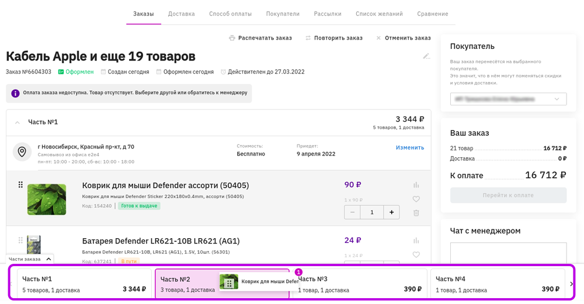584x304 pixels.
Task: Open the Список желаний tab
Action: [379, 14]
